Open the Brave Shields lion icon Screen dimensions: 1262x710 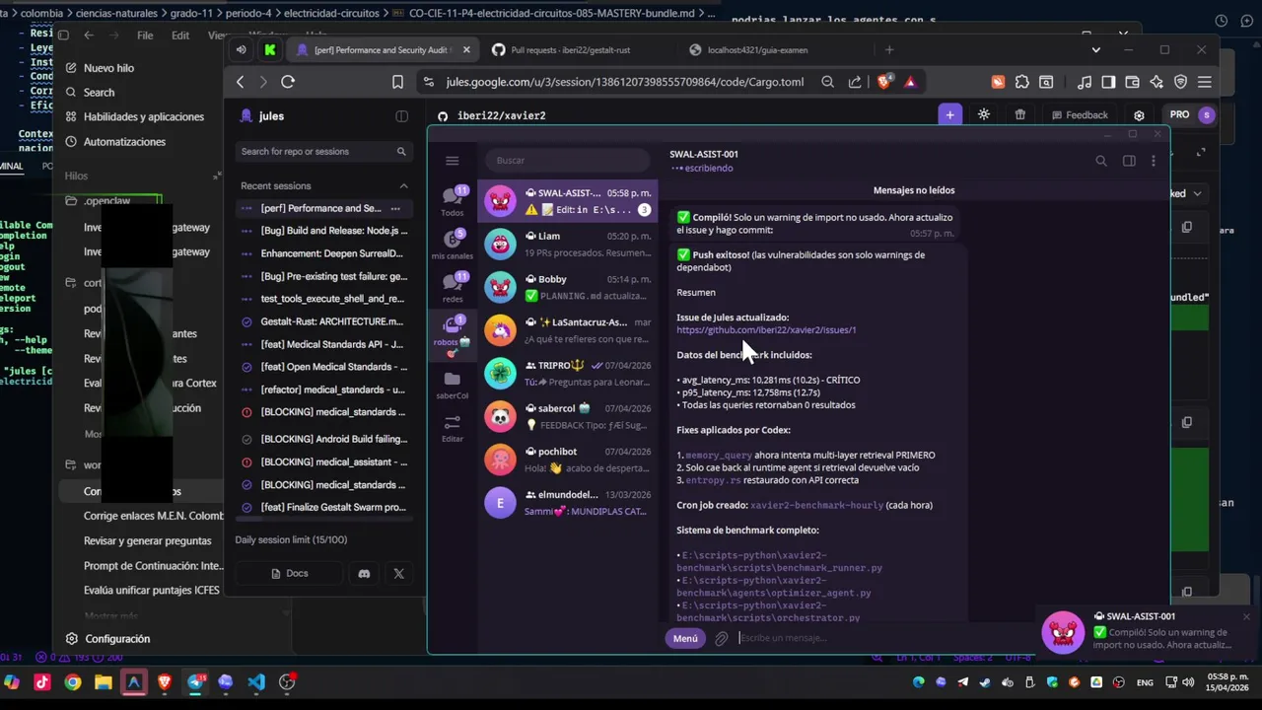point(883,82)
